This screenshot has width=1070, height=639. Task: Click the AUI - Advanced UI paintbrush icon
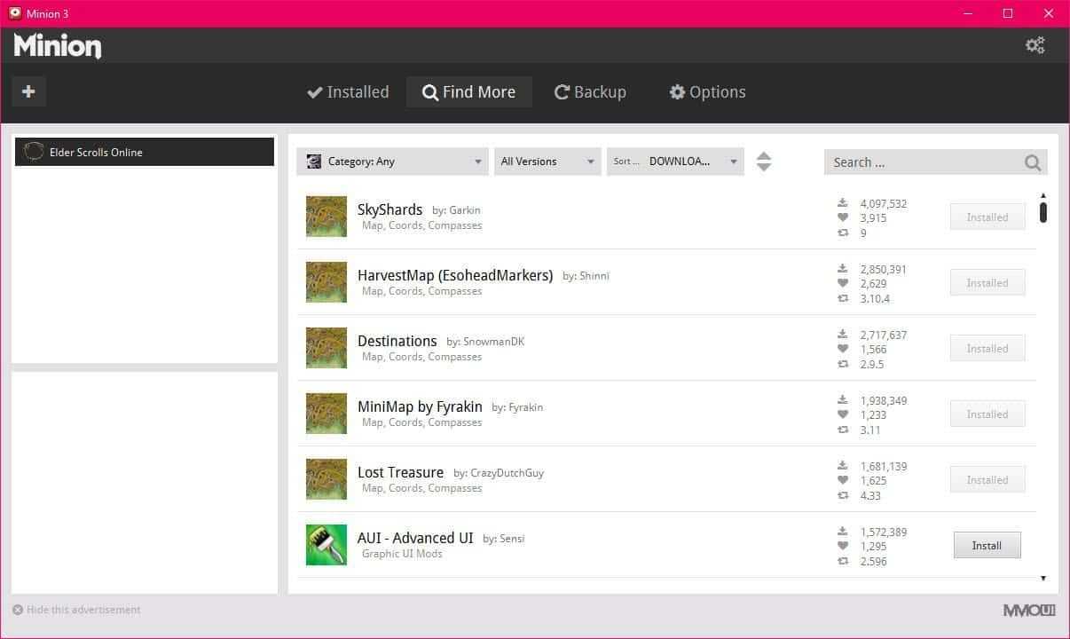pyautogui.click(x=326, y=545)
